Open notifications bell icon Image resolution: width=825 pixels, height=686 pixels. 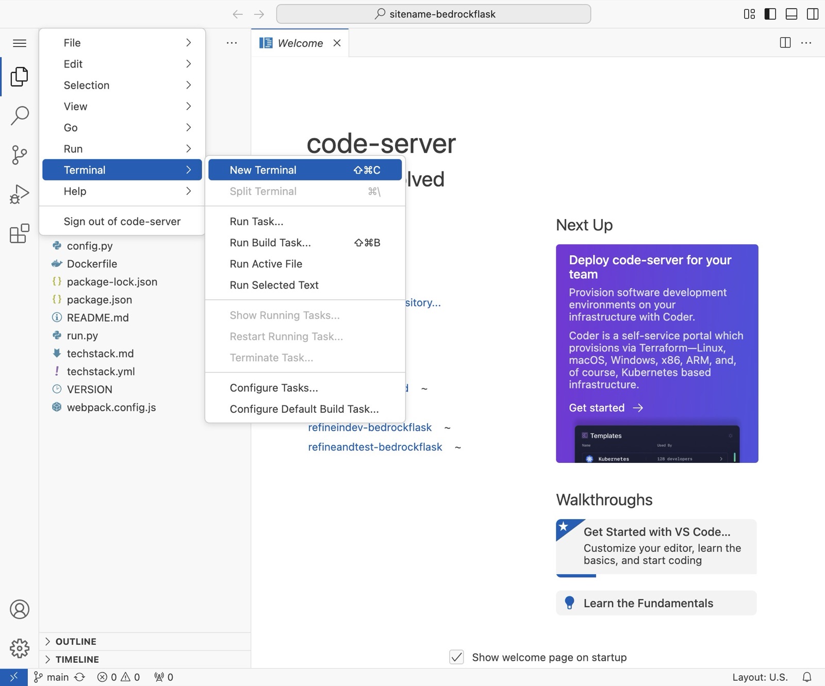tap(807, 677)
